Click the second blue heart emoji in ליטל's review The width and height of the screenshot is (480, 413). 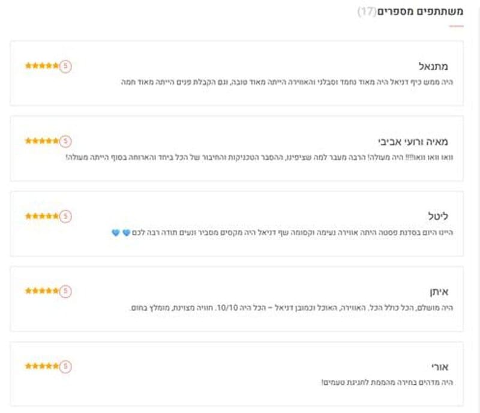coord(115,232)
